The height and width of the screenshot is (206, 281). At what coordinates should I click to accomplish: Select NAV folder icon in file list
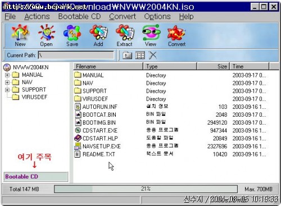pyautogui.click(x=78, y=83)
